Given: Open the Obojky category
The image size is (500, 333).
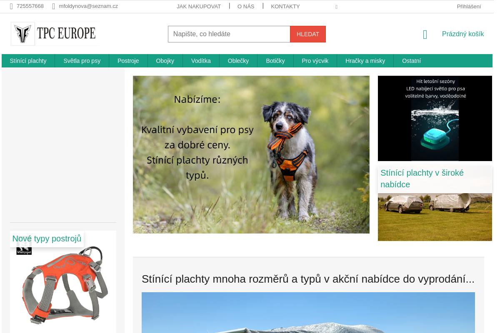Looking at the screenshot, I should tap(165, 61).
